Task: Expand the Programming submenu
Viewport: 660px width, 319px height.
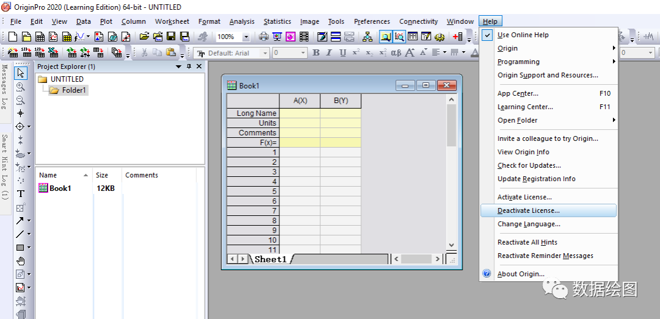Action: point(549,62)
